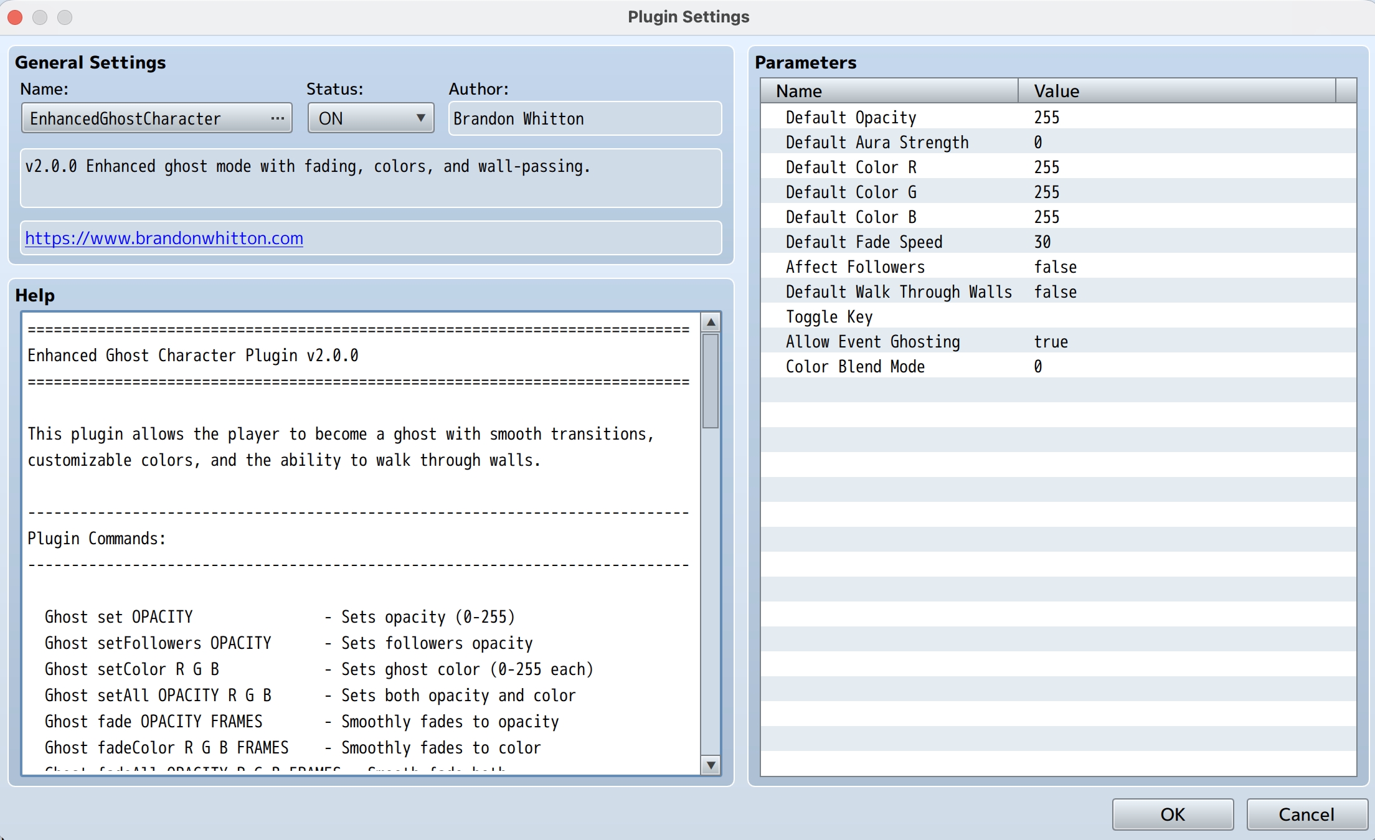Screen dimensions: 1375x840
Task: Click Help scrollbar down arrow
Action: [711, 765]
